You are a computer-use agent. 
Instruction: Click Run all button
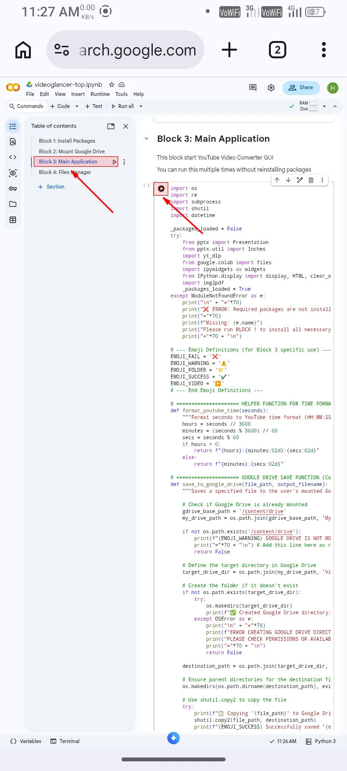point(122,106)
